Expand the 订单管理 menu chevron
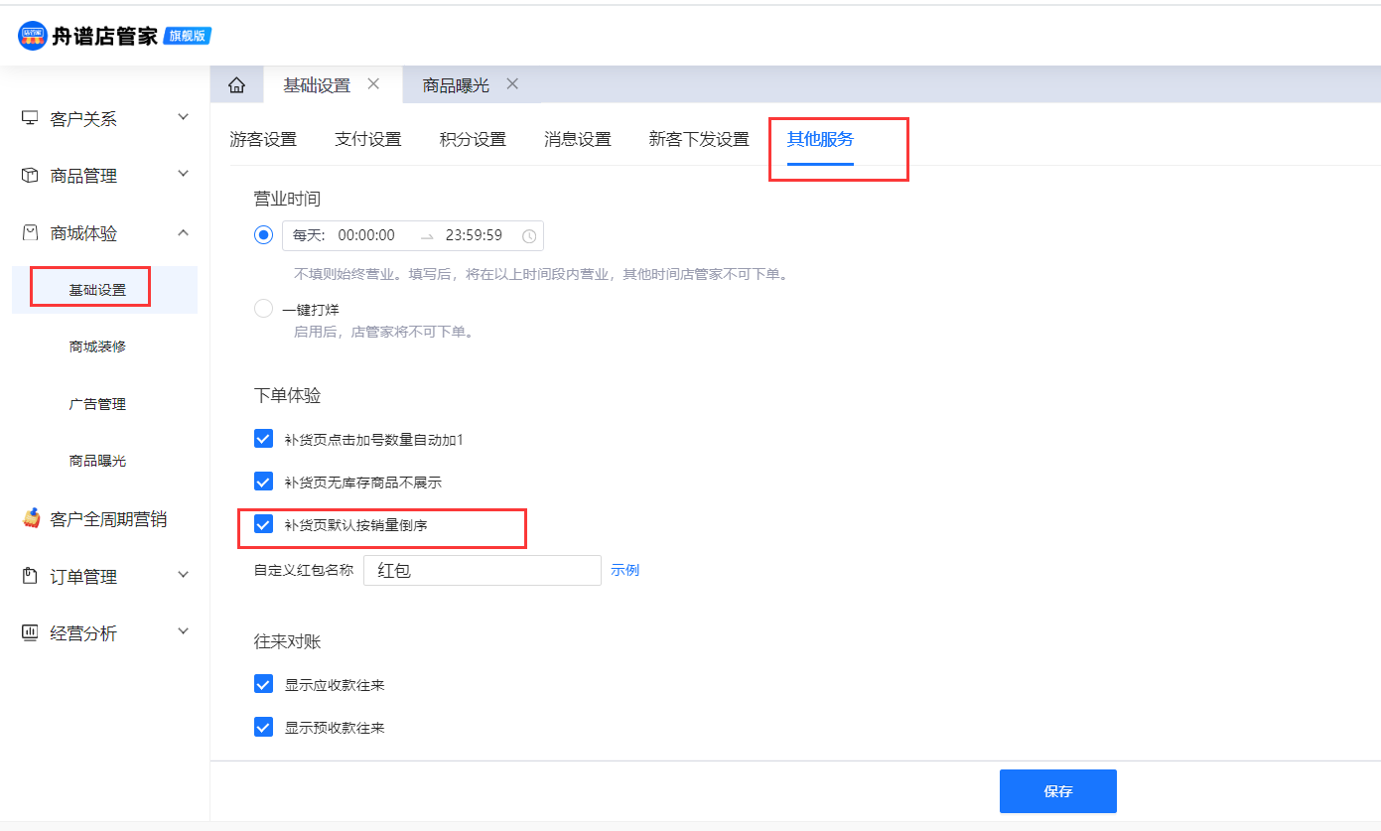 (x=183, y=575)
